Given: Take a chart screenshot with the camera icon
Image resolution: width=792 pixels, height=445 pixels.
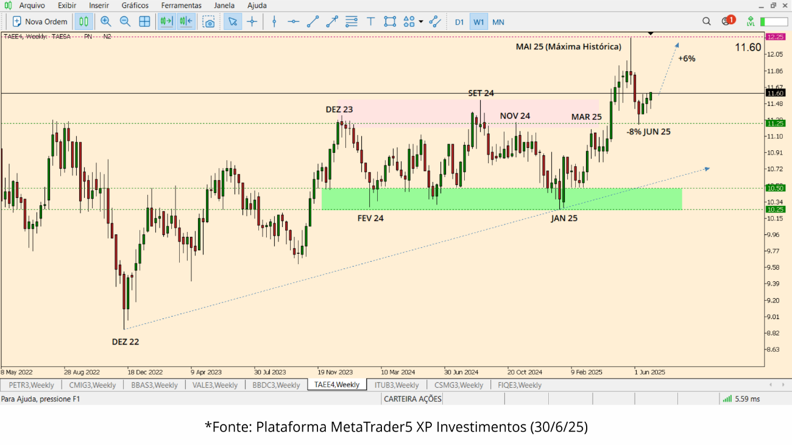Looking at the screenshot, I should [209, 22].
